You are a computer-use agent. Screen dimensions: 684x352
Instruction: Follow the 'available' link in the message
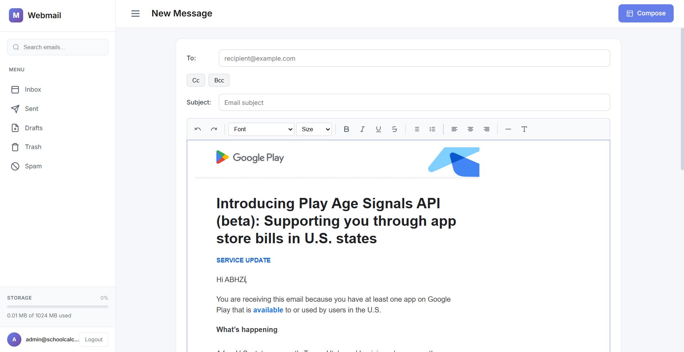pyautogui.click(x=268, y=310)
